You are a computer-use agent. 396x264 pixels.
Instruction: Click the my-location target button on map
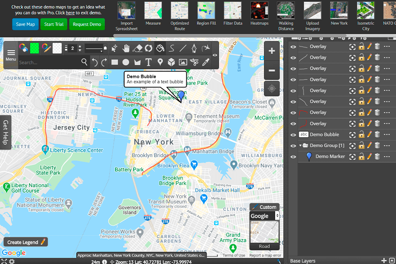[272, 89]
